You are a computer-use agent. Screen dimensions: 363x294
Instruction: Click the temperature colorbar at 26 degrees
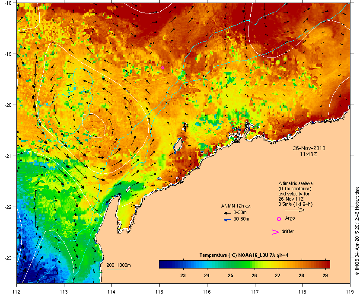point(254,264)
